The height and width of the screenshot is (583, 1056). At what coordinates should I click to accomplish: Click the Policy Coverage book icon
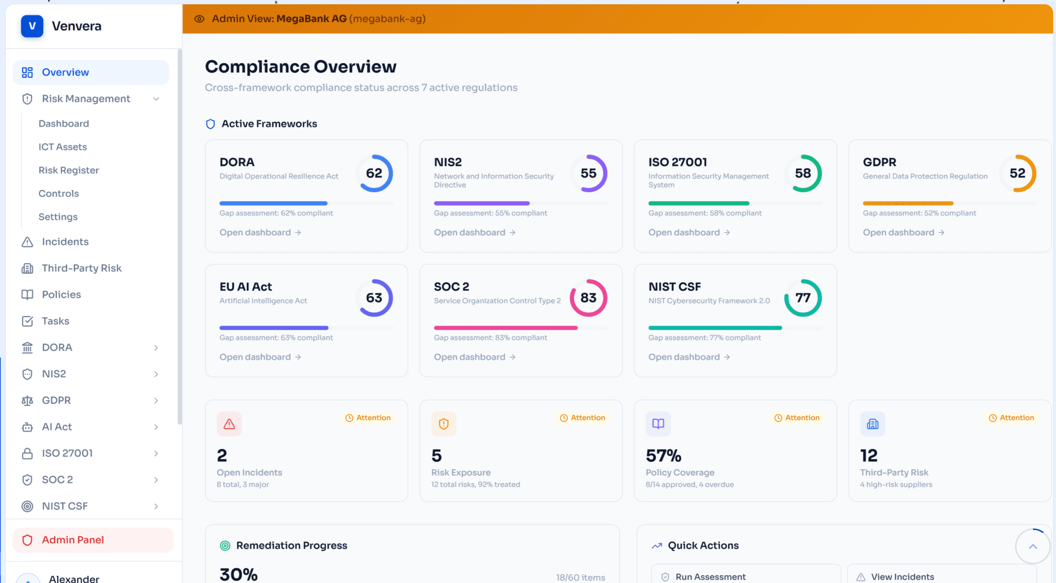point(658,424)
